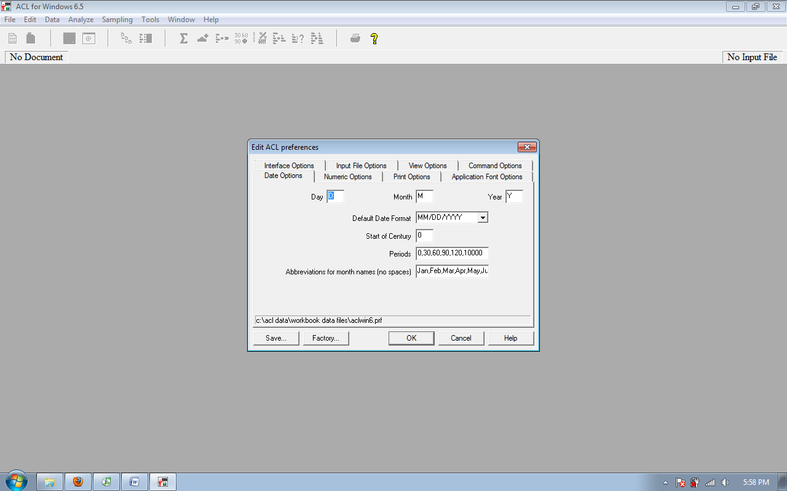Switch to the Input File Options tab
This screenshot has width=787, height=491.
click(362, 166)
